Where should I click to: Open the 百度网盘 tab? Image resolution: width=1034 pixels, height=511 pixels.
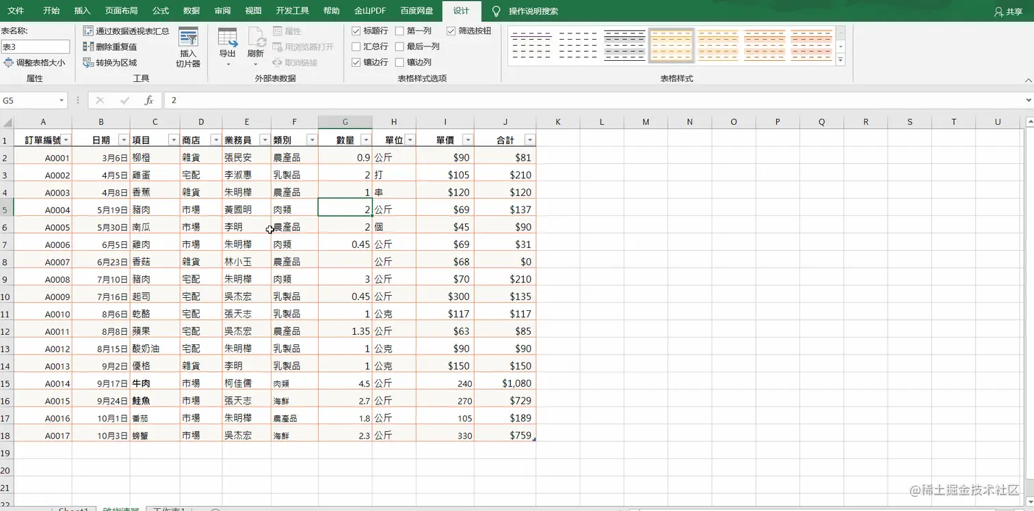click(x=416, y=11)
